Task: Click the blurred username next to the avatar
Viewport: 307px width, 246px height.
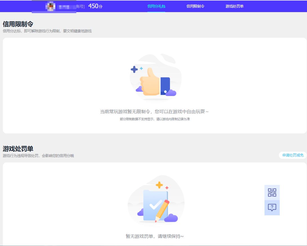Action: tap(66, 7)
